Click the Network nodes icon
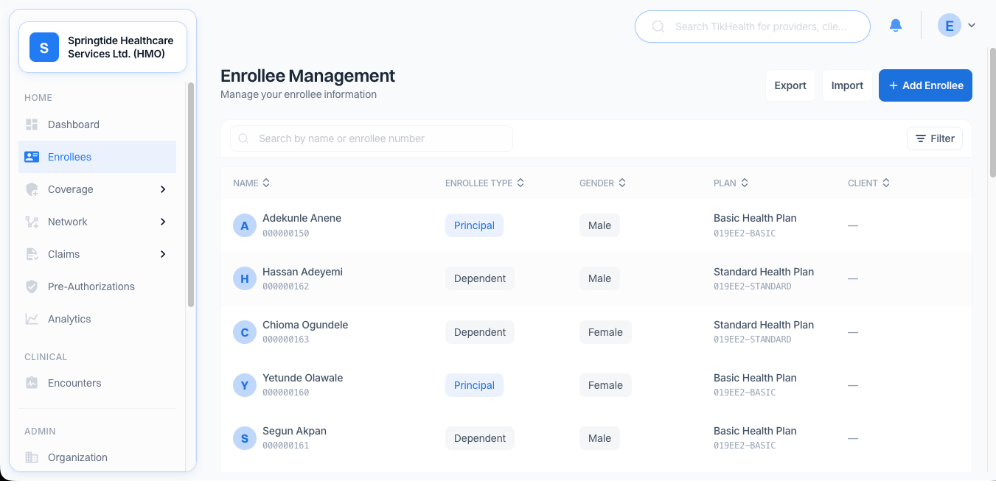 click(32, 222)
